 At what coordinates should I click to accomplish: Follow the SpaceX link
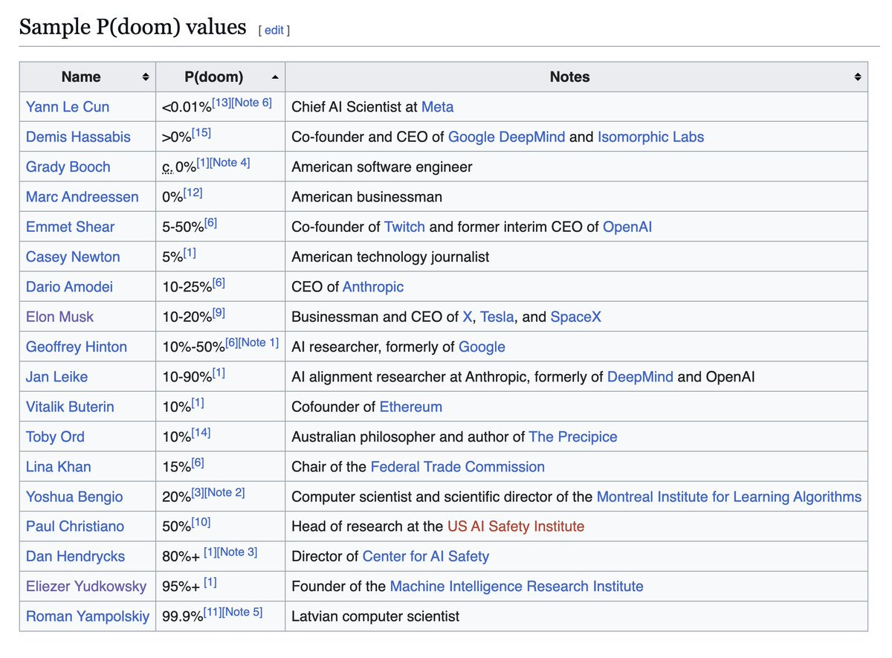point(576,317)
